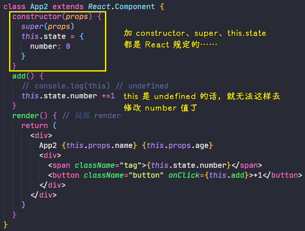Click the super(props) call
This screenshot has width=305, height=231.
[48, 26]
